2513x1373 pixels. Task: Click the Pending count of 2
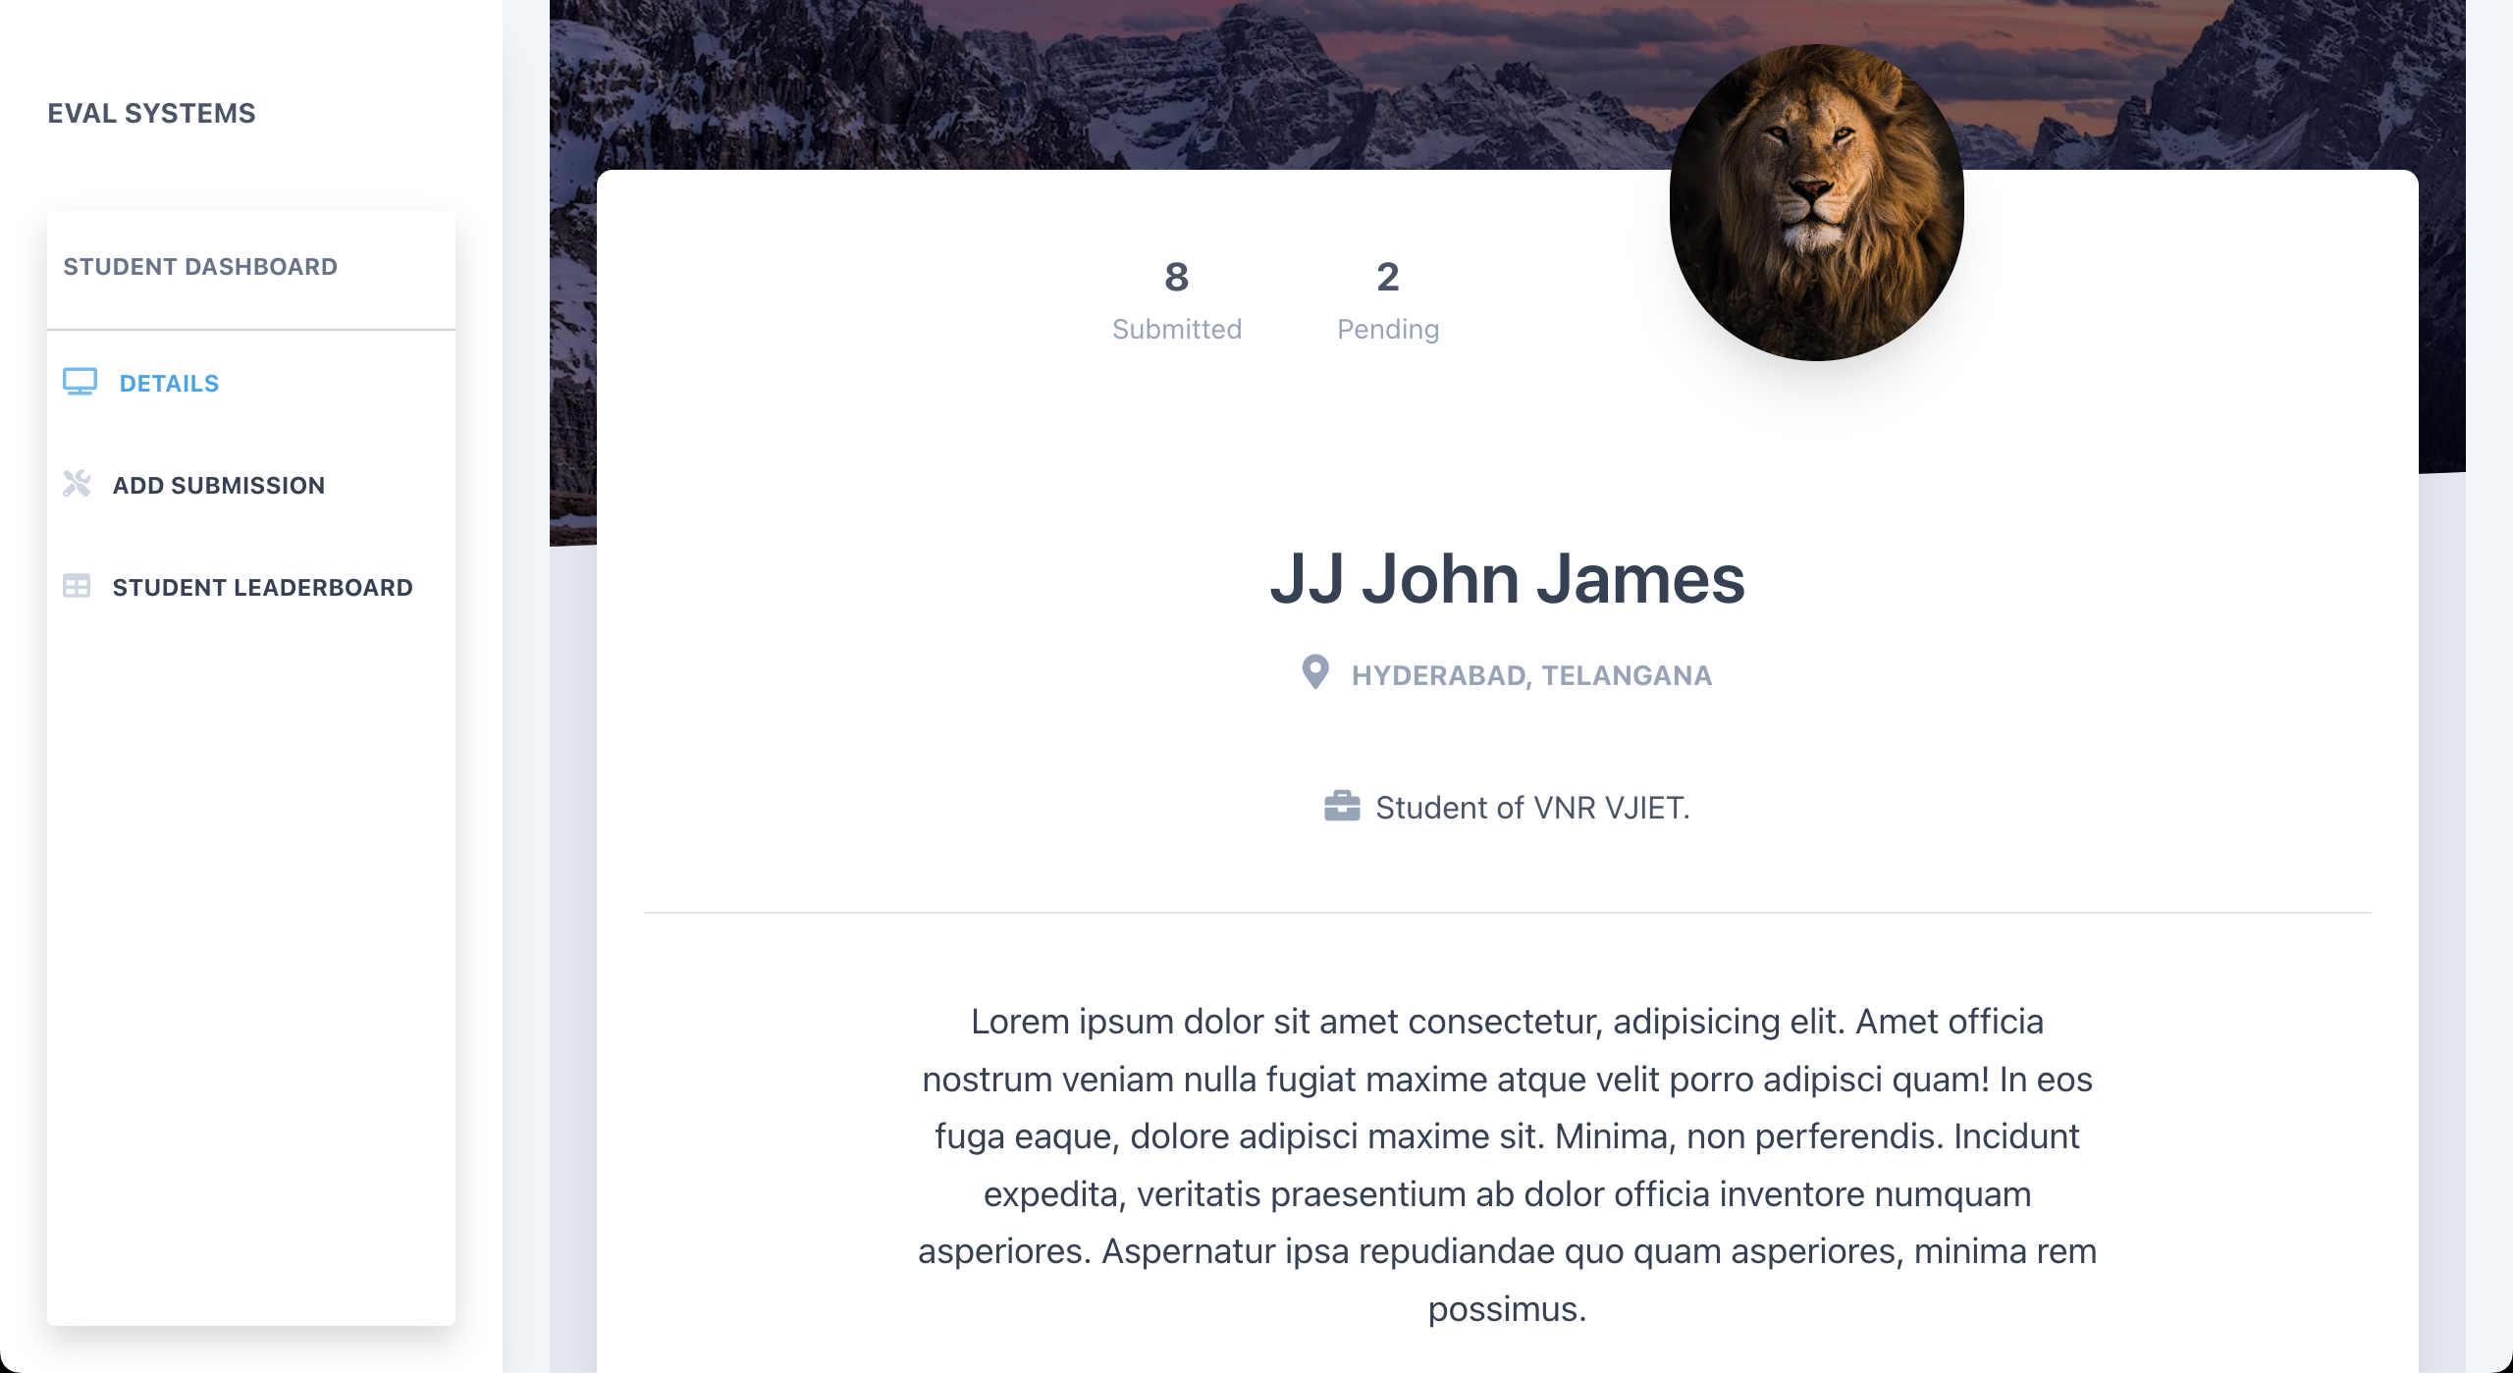click(x=1388, y=277)
